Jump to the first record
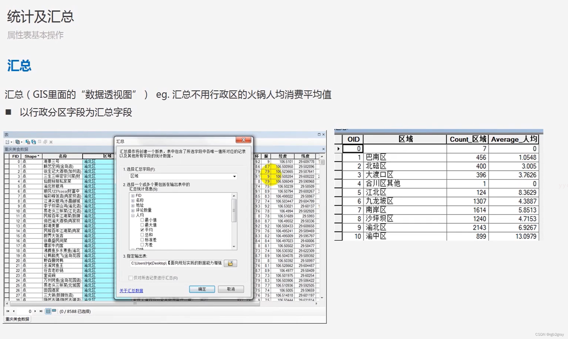 point(8,311)
